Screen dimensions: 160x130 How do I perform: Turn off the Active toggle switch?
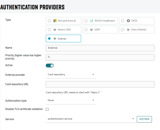(x=50, y=66)
